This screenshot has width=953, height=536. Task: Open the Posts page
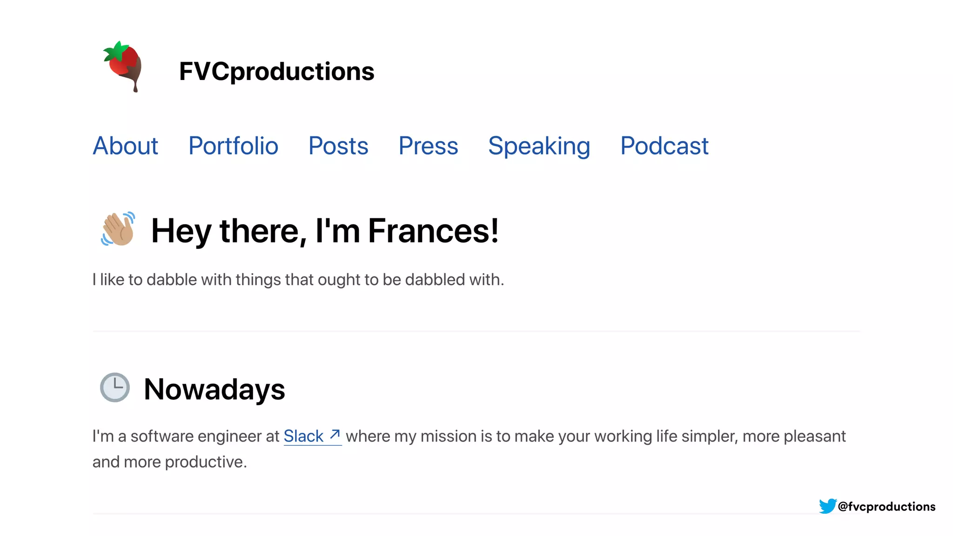tap(338, 146)
